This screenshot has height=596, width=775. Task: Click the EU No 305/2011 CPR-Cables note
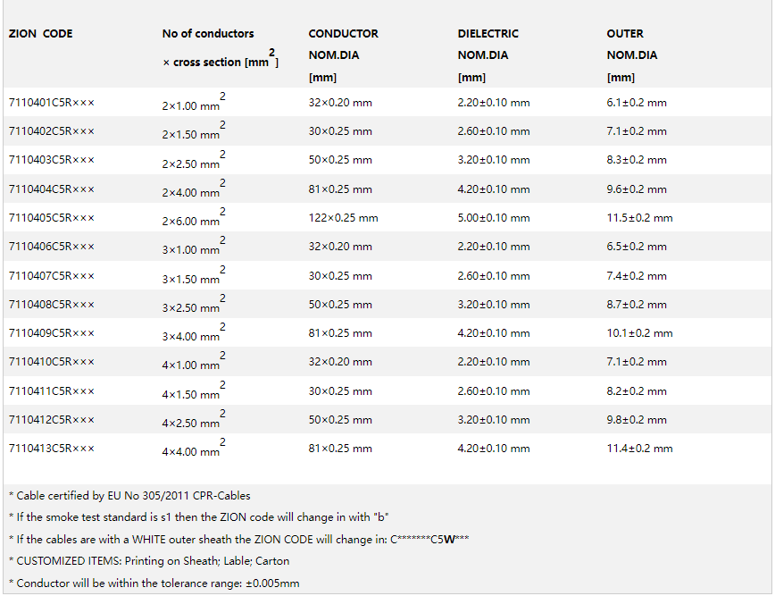(x=129, y=496)
